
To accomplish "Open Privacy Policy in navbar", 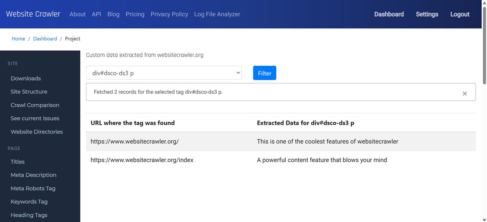I will pyautogui.click(x=169, y=14).
